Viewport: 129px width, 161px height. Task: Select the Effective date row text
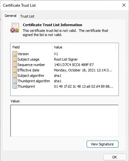pyautogui.click(x=28, y=70)
